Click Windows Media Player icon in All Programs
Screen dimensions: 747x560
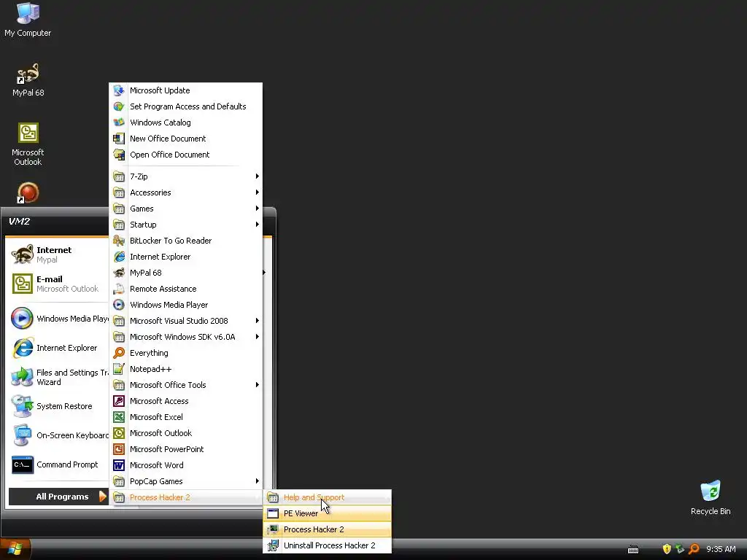[119, 305]
